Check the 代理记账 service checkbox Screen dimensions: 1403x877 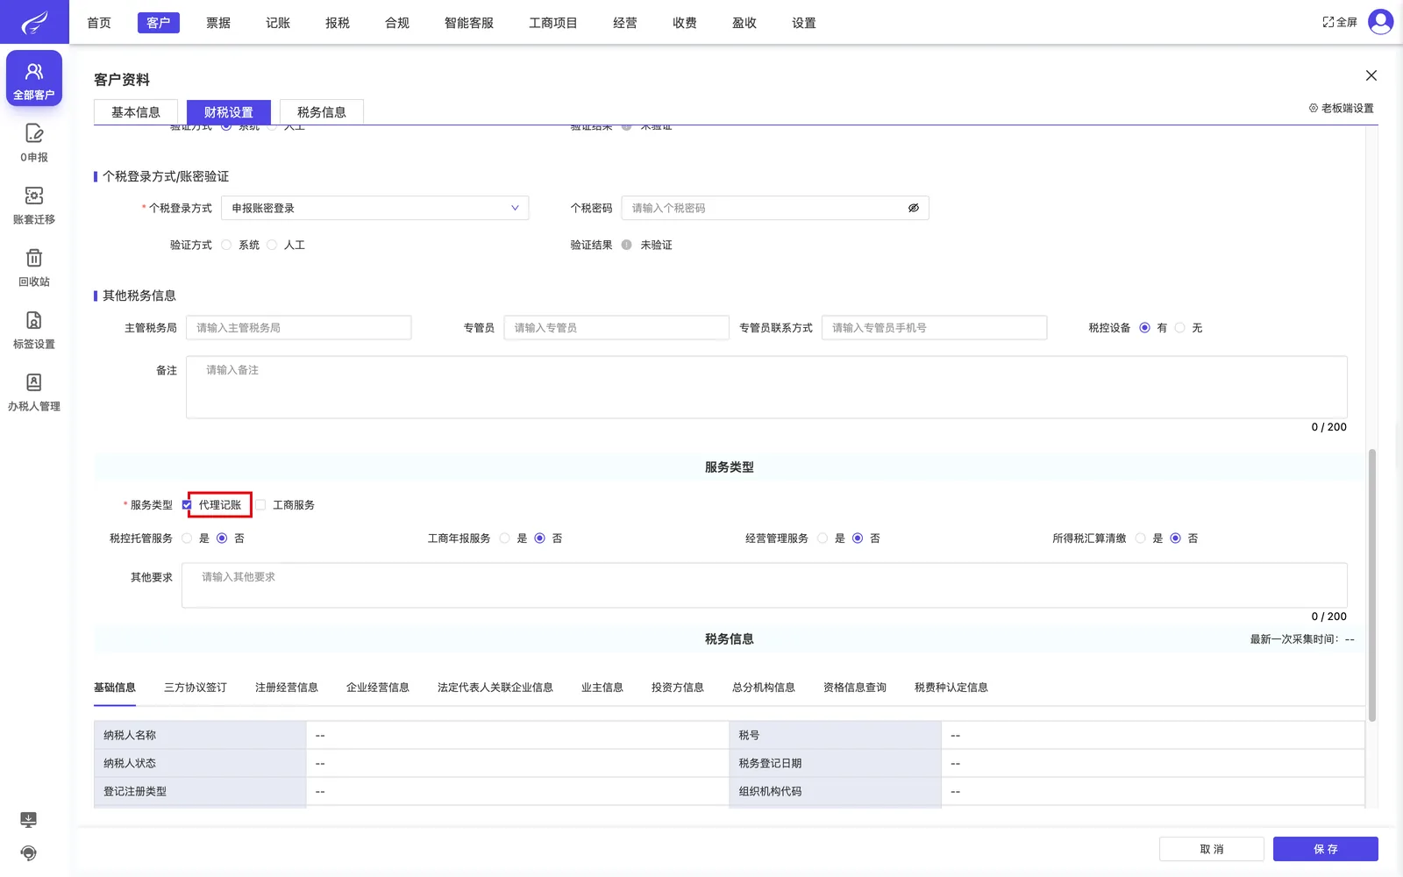click(187, 505)
